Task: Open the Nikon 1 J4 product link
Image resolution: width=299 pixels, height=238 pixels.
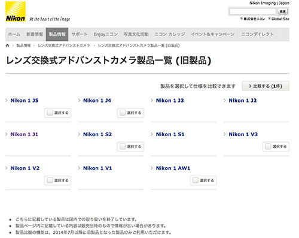Action: pyautogui.click(x=97, y=101)
